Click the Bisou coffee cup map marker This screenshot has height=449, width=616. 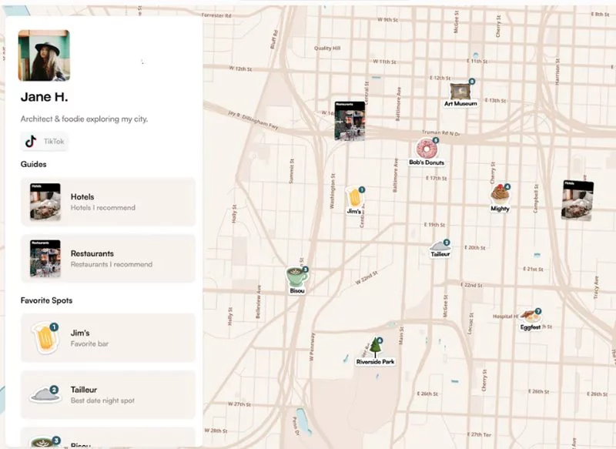click(x=297, y=276)
